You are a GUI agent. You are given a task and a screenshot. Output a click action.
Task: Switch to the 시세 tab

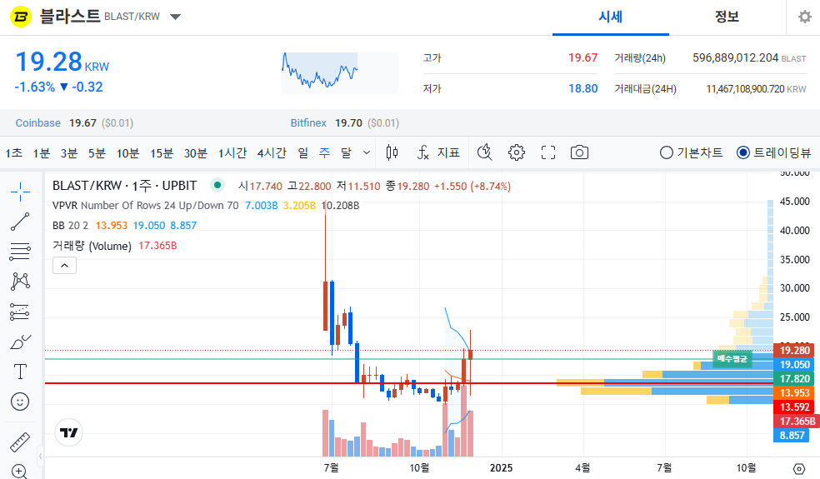click(610, 17)
